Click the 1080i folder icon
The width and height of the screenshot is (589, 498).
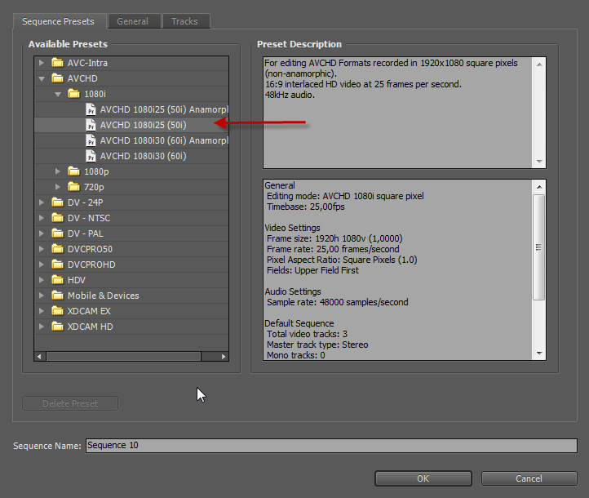[74, 94]
